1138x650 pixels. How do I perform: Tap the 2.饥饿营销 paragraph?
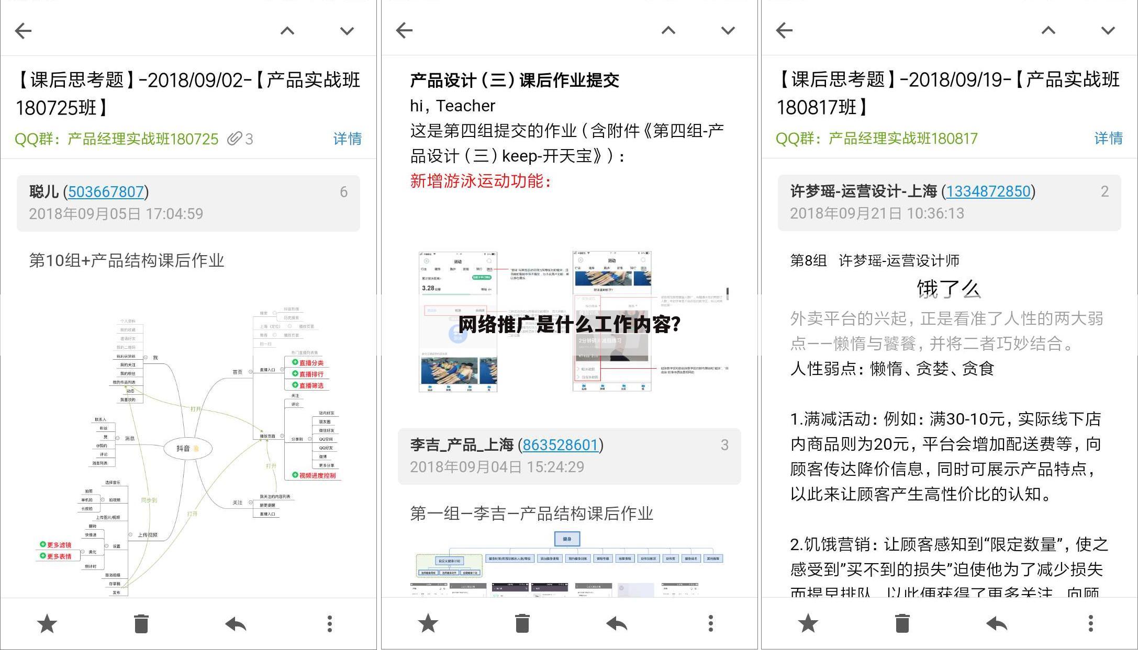[x=949, y=566]
